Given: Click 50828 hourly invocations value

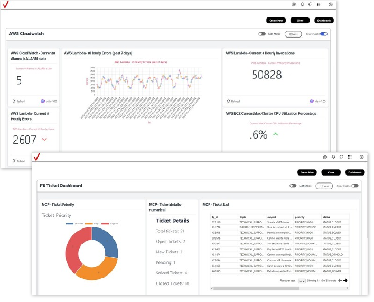Looking at the screenshot, I should pos(267,75).
